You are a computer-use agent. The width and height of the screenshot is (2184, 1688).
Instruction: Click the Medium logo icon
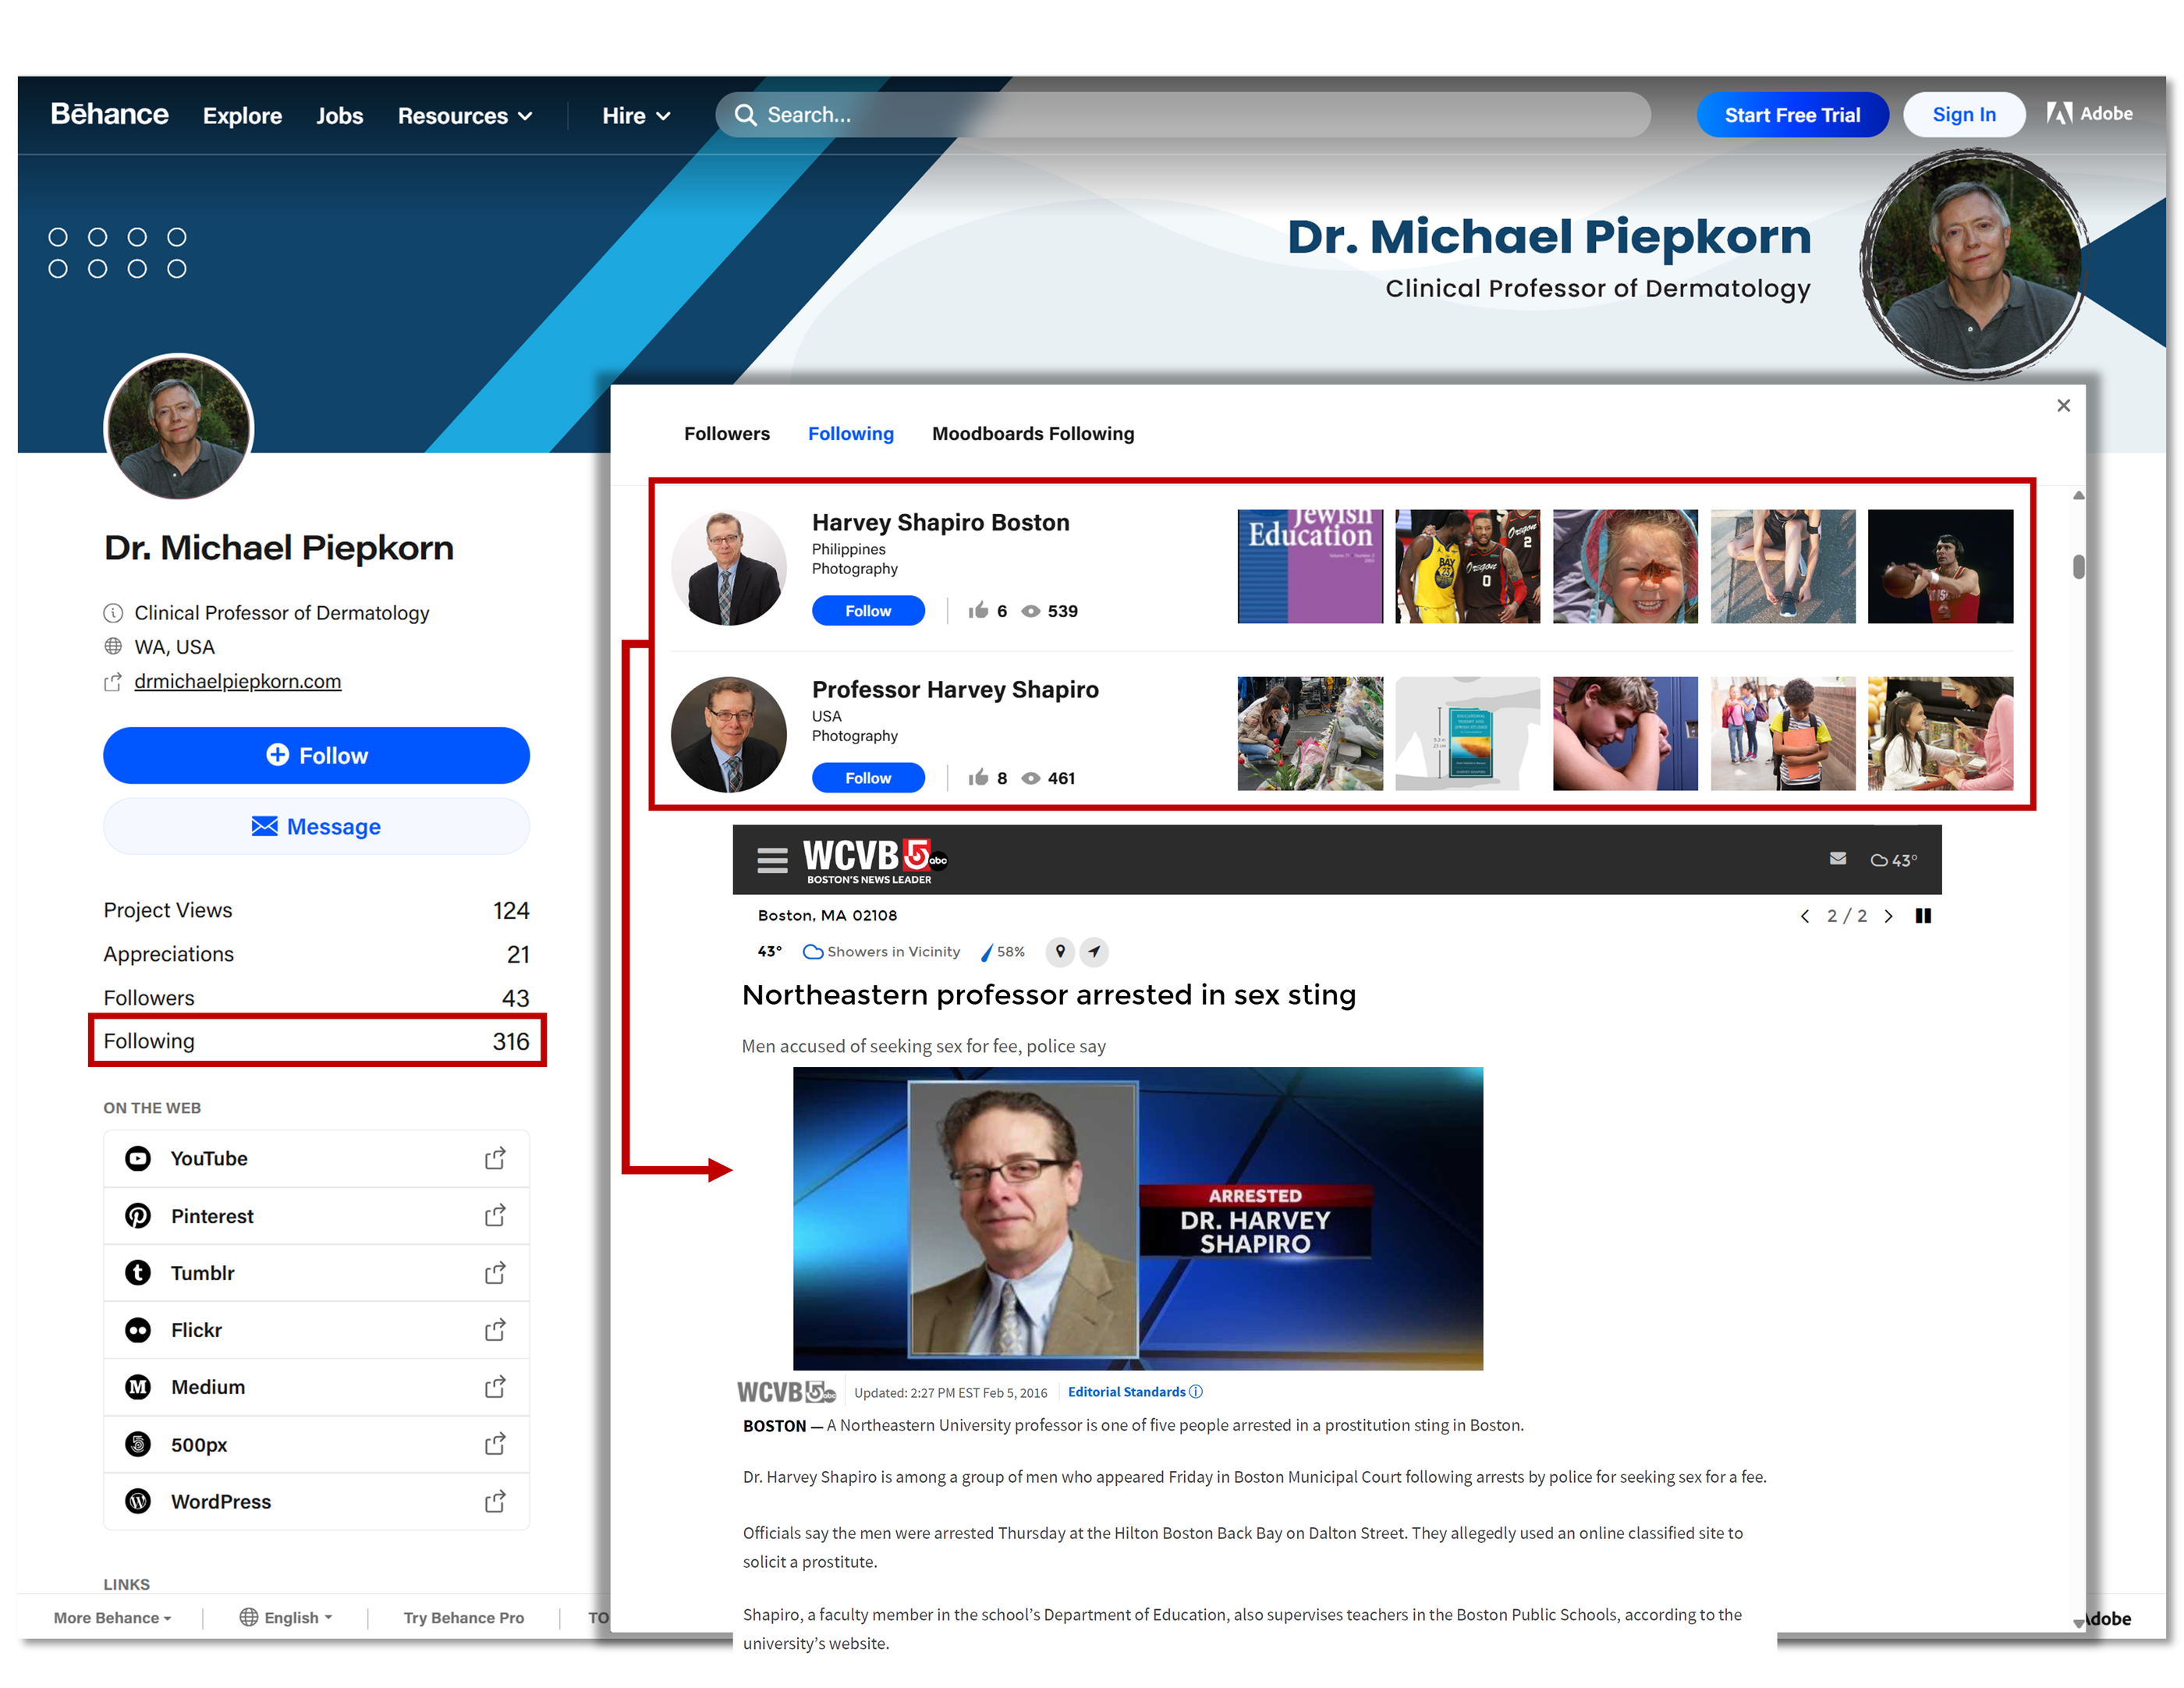pos(138,1387)
